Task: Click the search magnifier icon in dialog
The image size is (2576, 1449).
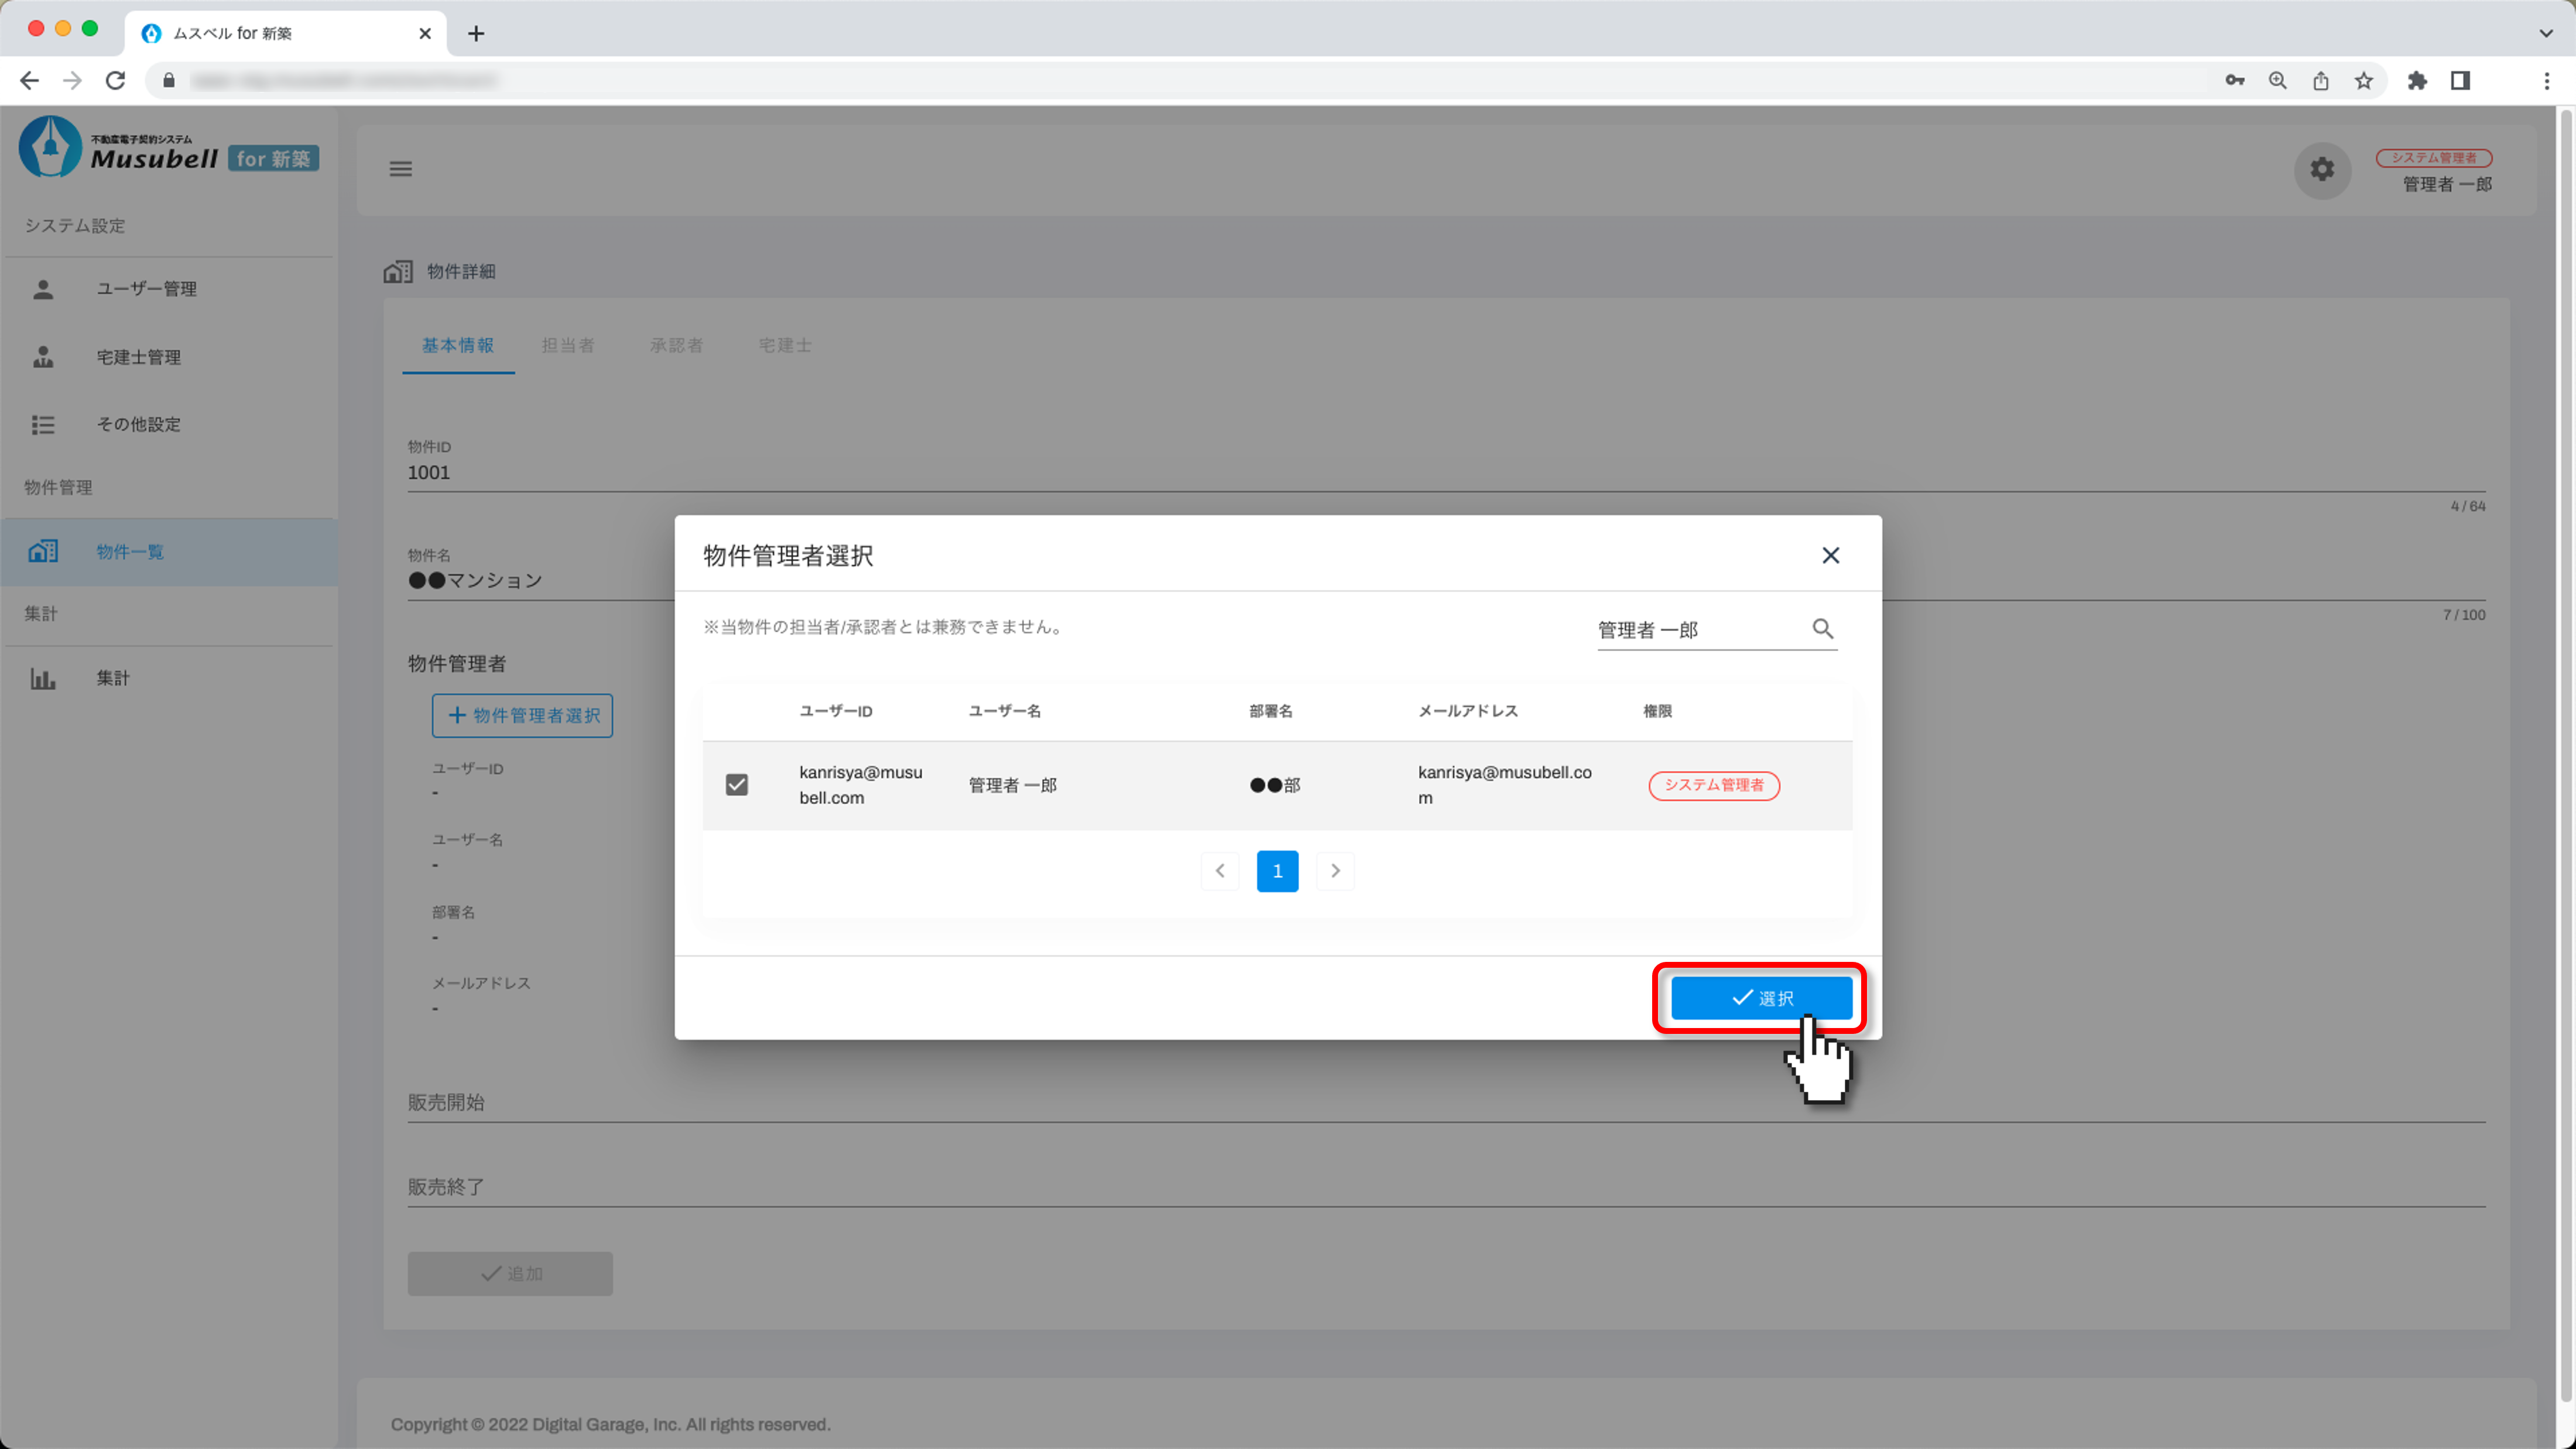Action: pyautogui.click(x=1822, y=628)
